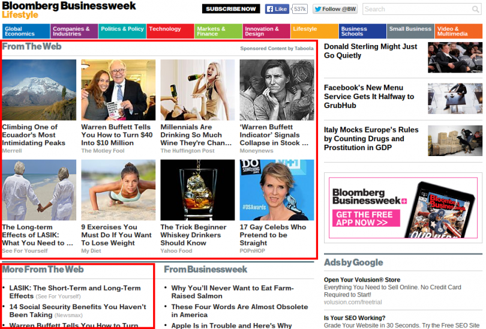The height and width of the screenshot is (329, 486).
Task: Click the 'Ads by Google' heading
Action: pos(353,262)
